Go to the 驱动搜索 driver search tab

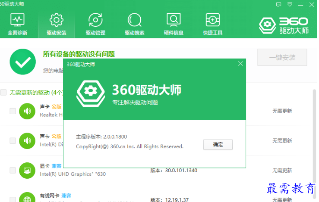pyautogui.click(x=135, y=25)
